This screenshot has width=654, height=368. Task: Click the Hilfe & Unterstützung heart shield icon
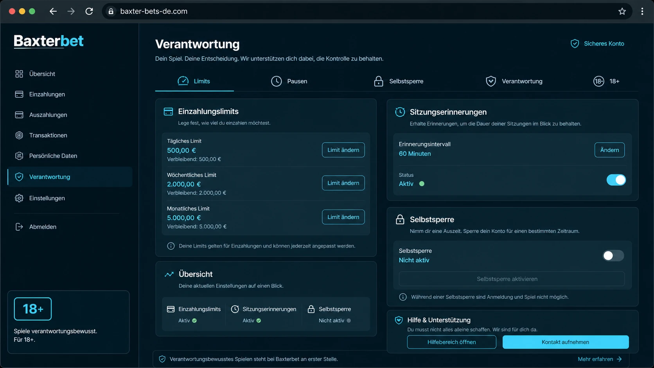pyautogui.click(x=399, y=320)
